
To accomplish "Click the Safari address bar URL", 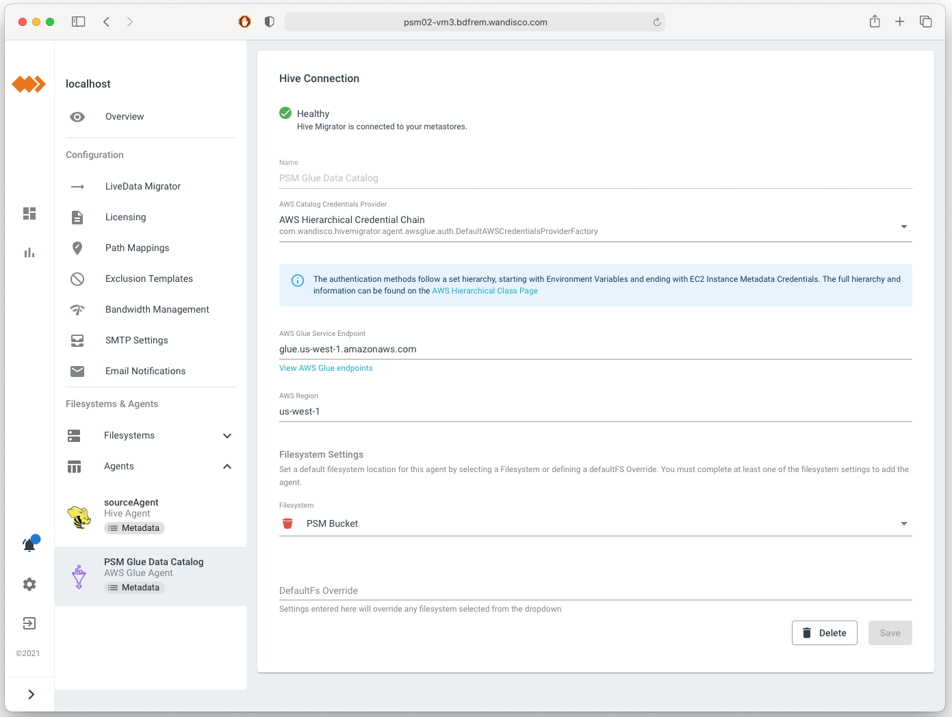I will [x=475, y=22].
